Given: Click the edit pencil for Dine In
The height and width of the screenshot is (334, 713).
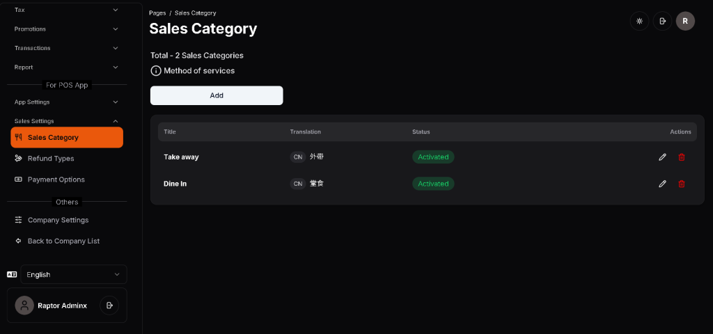Looking at the screenshot, I should 662,184.
